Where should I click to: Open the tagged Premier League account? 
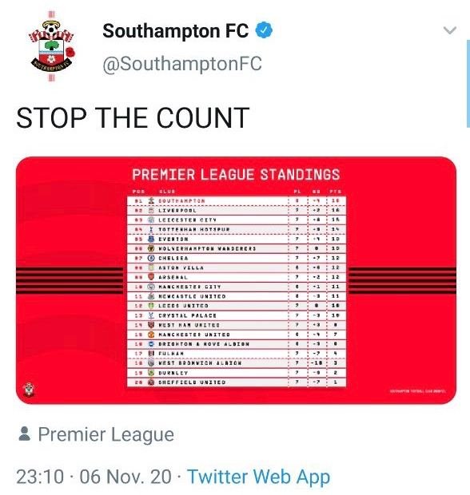[106, 434]
